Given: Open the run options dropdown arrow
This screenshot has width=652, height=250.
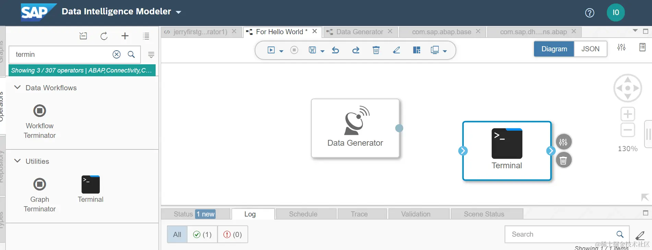Looking at the screenshot, I should coord(281,51).
